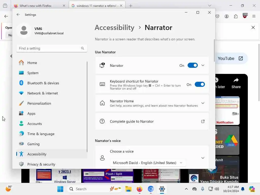Open the Firefox account icon
260x195 pixels.
click(x=226, y=16)
